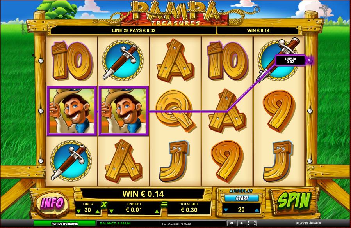351x228 pixels.
Task: Click the gaucho symbol on reel two
Action: pos(123,111)
